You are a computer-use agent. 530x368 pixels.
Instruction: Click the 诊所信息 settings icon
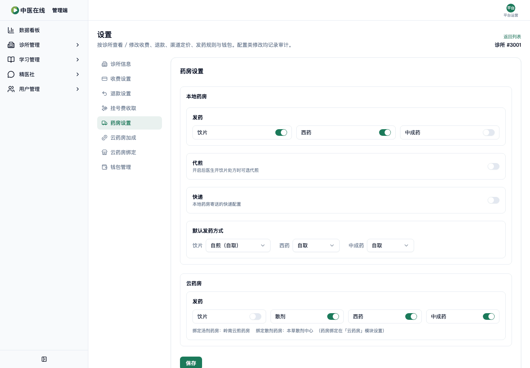[105, 64]
